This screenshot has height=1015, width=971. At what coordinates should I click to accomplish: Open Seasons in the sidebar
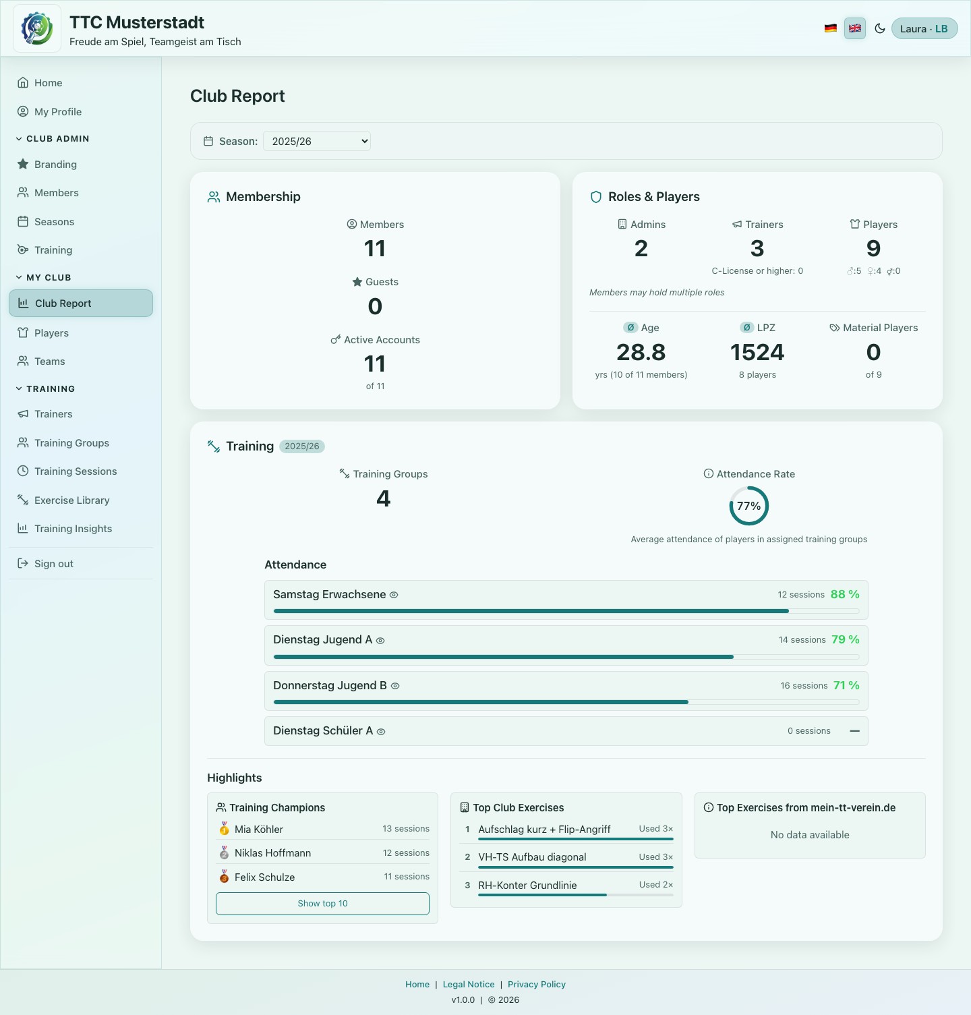81,221
